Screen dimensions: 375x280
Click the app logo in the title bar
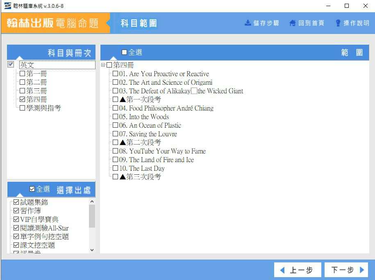pyautogui.click(x=8, y=6)
